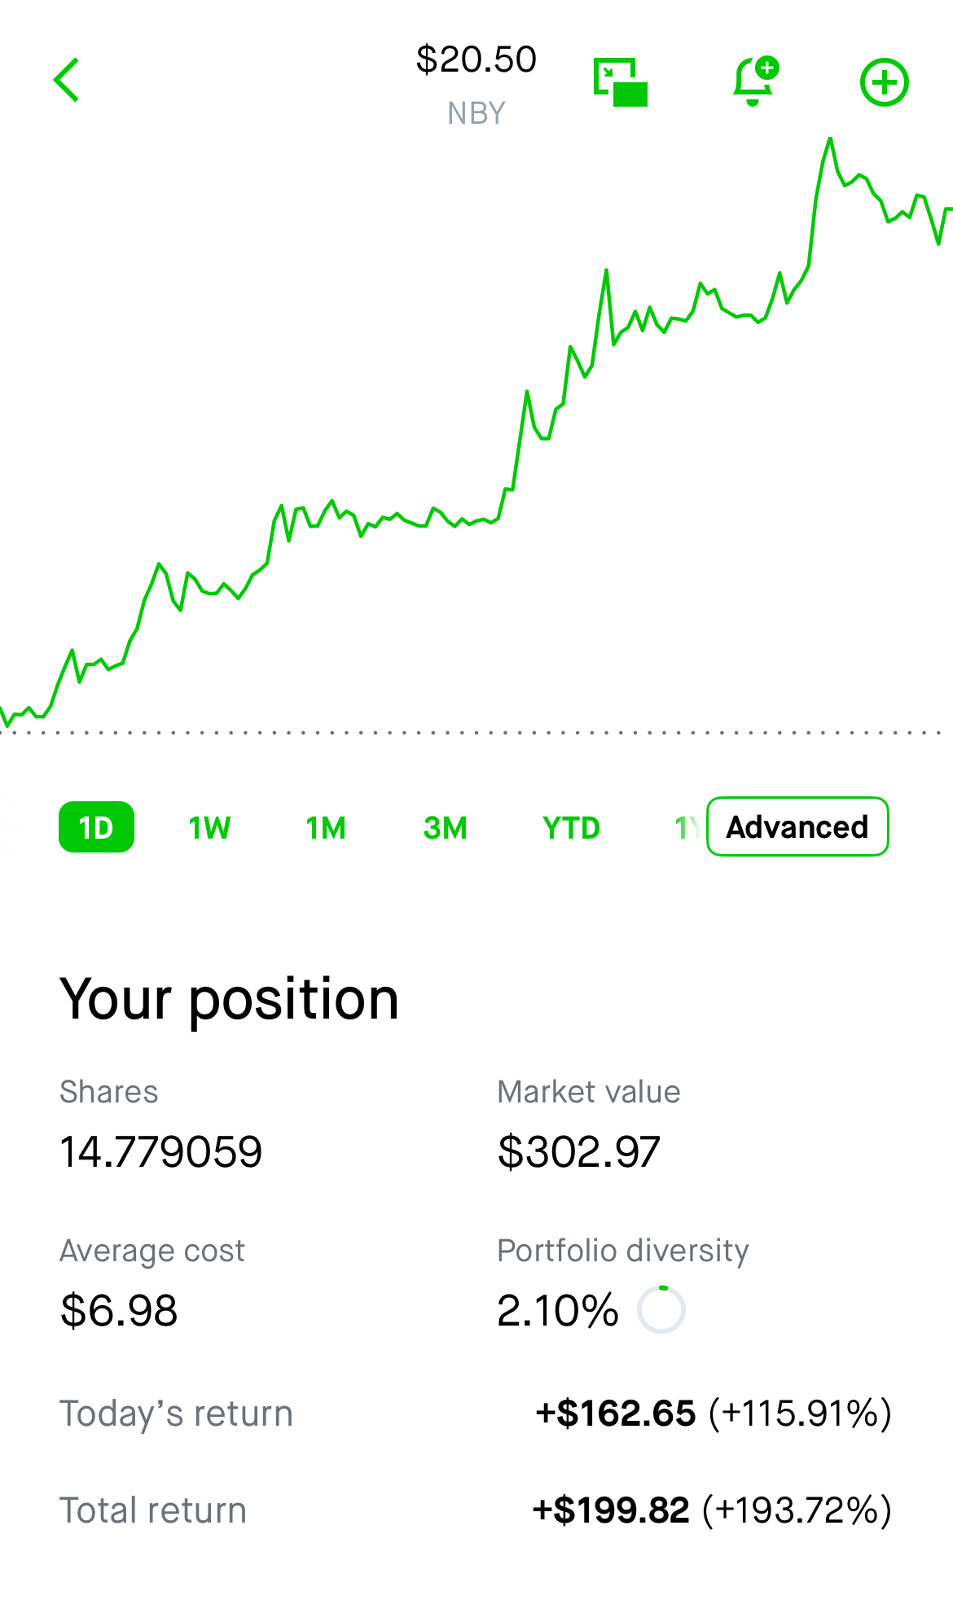Tap the $20.50 price header
The width and height of the screenshot is (953, 1613).
click(476, 59)
